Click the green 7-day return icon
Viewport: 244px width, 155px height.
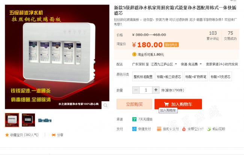(134, 119)
